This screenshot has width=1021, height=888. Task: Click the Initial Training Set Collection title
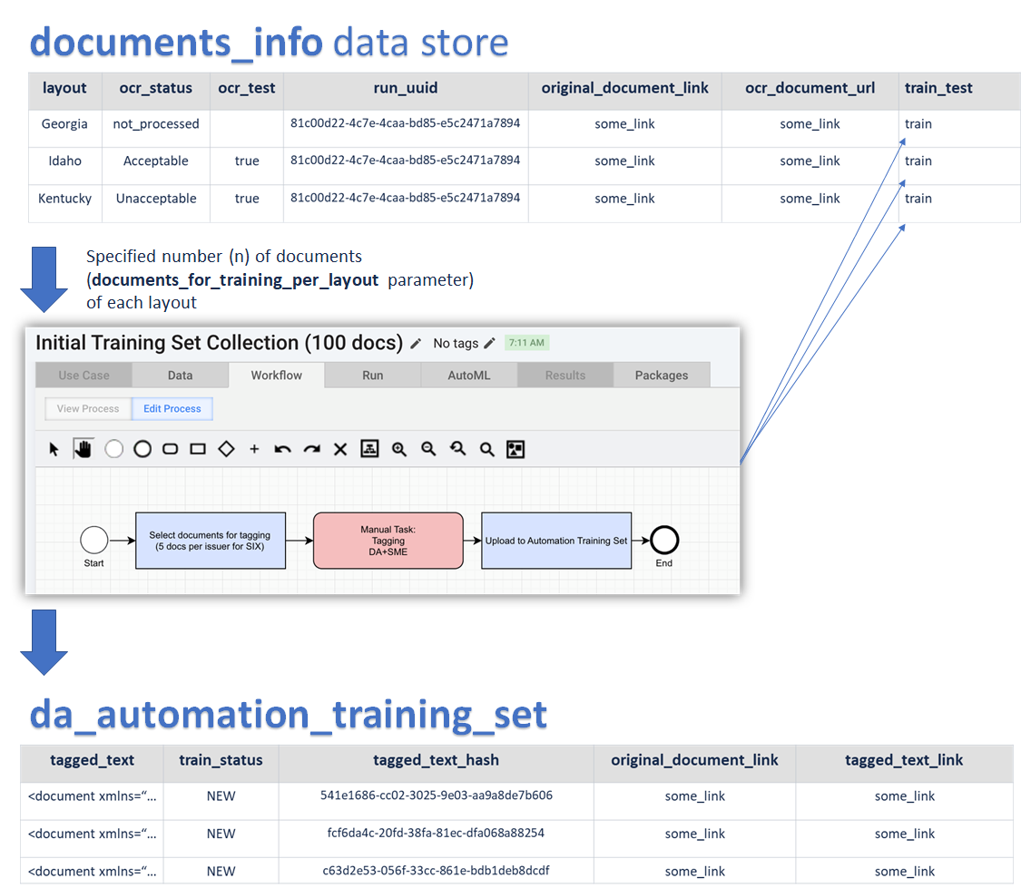coord(220,343)
